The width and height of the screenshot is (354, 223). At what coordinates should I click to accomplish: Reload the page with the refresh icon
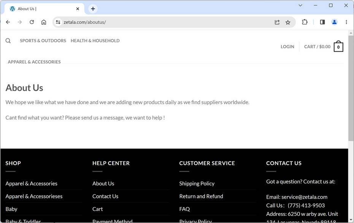(x=32, y=22)
